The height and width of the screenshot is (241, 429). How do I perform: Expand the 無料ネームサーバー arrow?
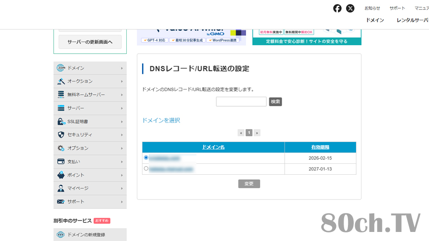click(122, 95)
